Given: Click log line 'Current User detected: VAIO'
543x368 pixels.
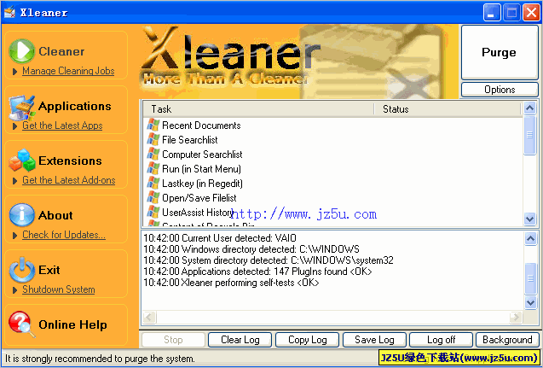Looking at the screenshot, I should [220, 238].
